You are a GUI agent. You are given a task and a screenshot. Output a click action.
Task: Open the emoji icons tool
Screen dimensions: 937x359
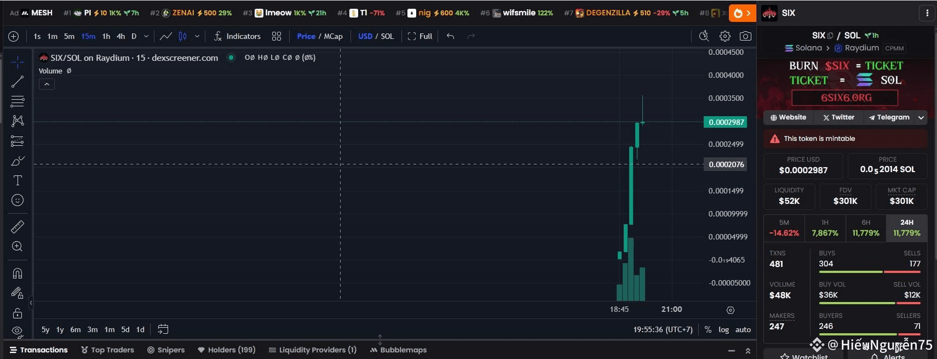[18, 200]
